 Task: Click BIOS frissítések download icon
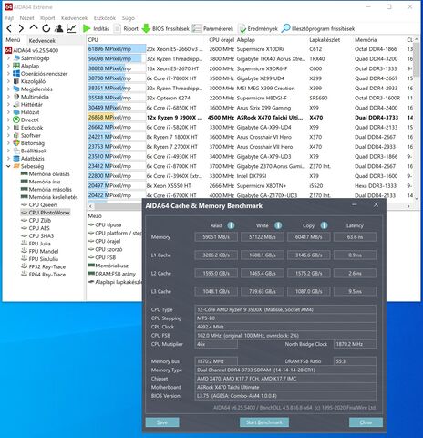click(146, 28)
